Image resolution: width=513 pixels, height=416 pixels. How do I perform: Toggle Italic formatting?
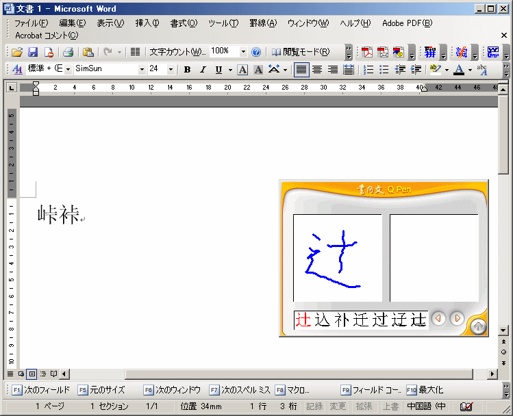click(203, 69)
